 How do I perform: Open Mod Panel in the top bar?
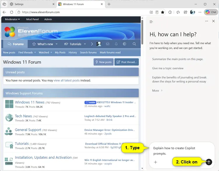tap(32, 19)
